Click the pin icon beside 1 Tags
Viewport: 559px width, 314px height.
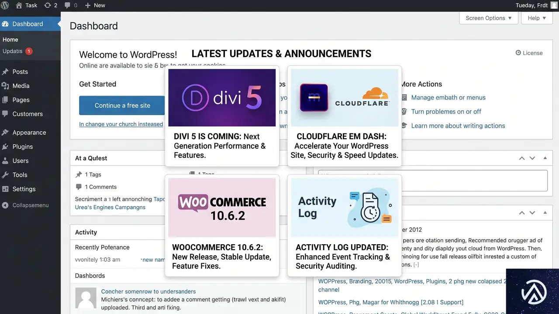79,174
